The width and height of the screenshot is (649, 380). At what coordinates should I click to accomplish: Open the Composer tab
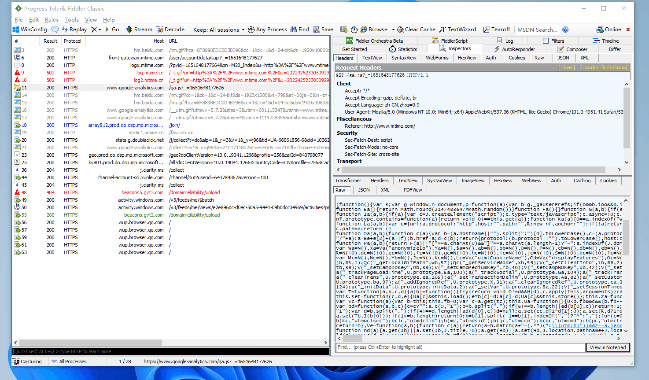coord(572,49)
